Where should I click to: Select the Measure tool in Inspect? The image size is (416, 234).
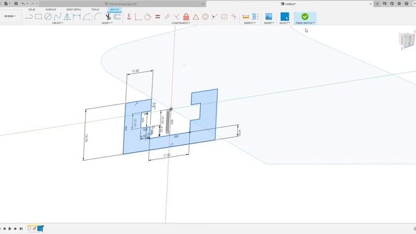tap(246, 17)
